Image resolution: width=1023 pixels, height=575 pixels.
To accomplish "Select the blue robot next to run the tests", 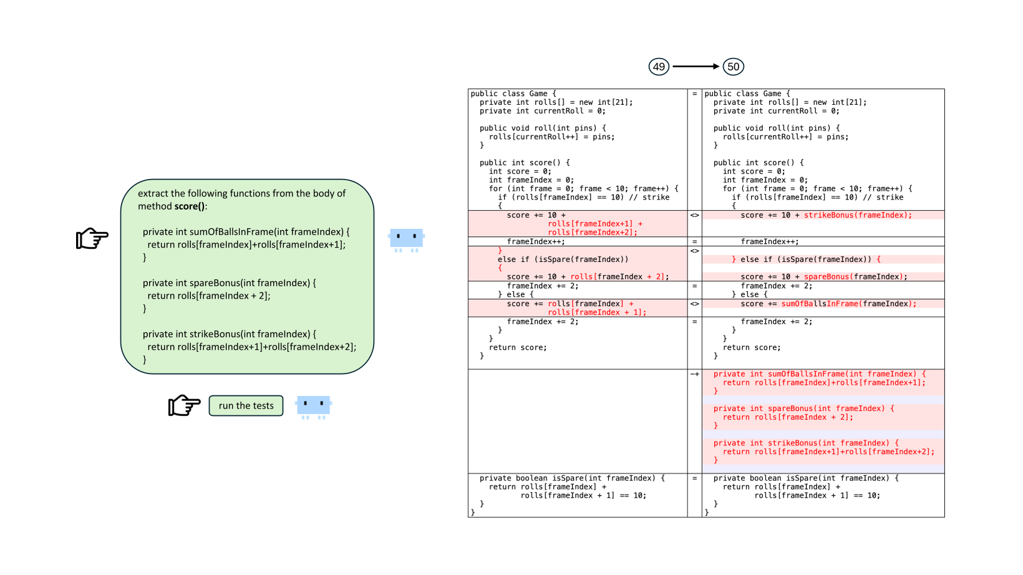I will pyautogui.click(x=313, y=406).
